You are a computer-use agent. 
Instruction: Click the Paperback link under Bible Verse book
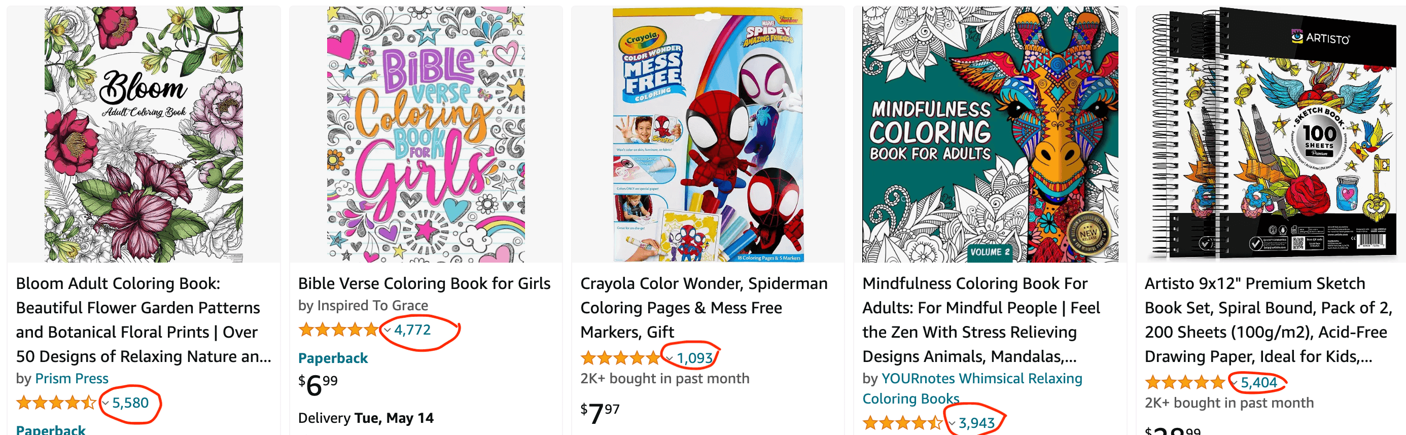pyautogui.click(x=332, y=358)
